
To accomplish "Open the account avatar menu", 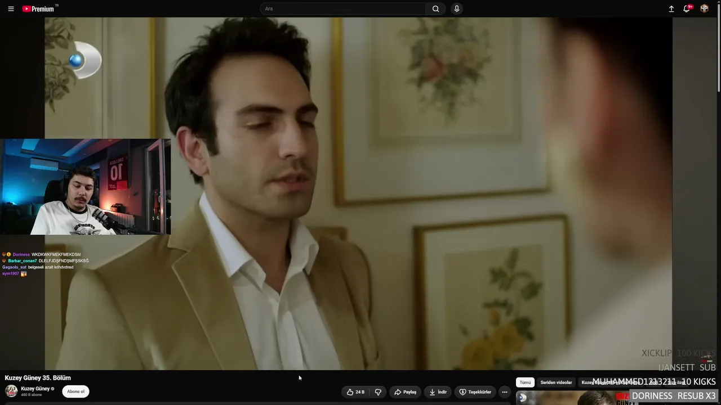I will pos(704,9).
